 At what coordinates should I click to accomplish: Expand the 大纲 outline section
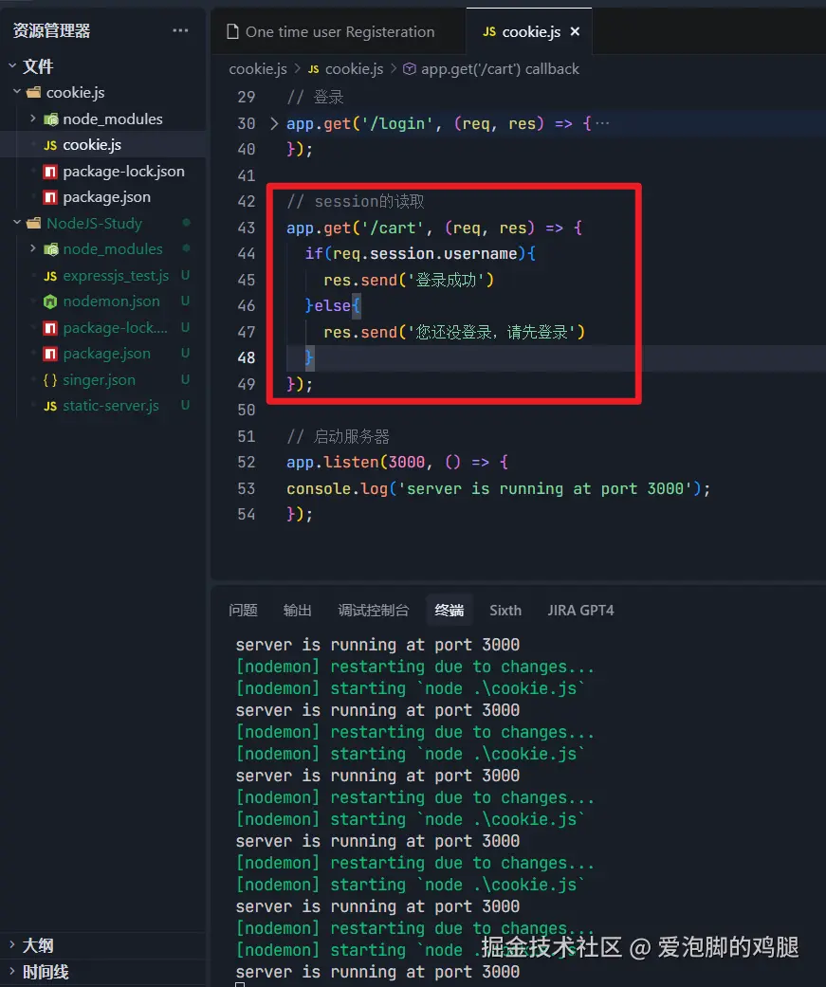12,945
